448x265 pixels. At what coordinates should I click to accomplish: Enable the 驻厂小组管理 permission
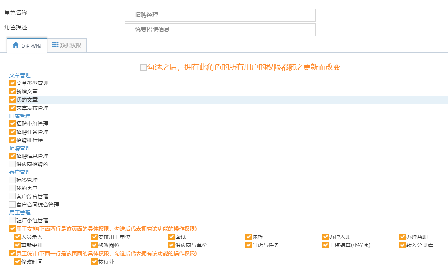coord(12,220)
